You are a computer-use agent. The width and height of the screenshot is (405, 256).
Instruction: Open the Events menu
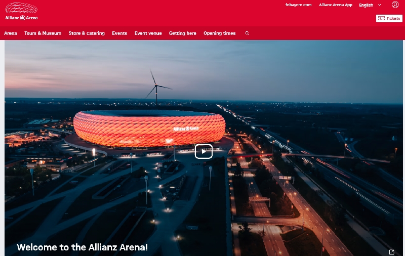(x=119, y=33)
